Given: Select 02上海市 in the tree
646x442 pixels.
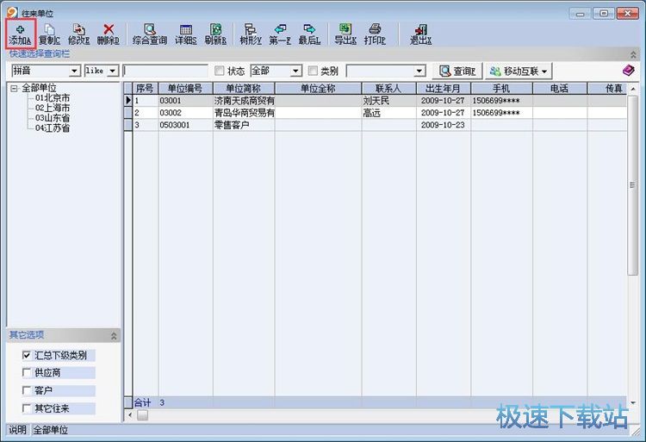Looking at the screenshot, I should 53,108.
